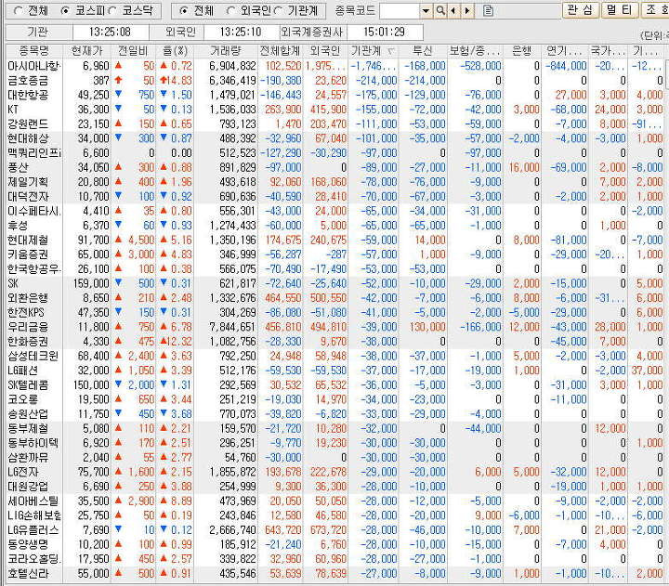Click the 종목코드 input field
The height and width of the screenshot is (586, 669).
[x=400, y=10]
